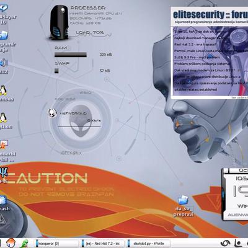Launch the Thunderbird Mail desktop icon
The image size is (248, 248).
pos(4,144)
